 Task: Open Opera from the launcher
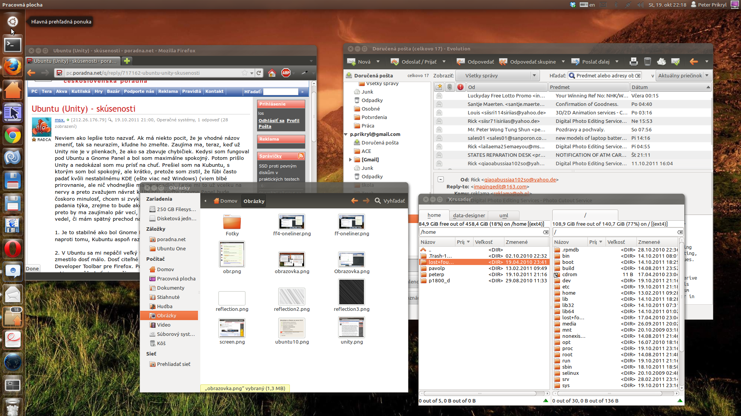(12, 248)
